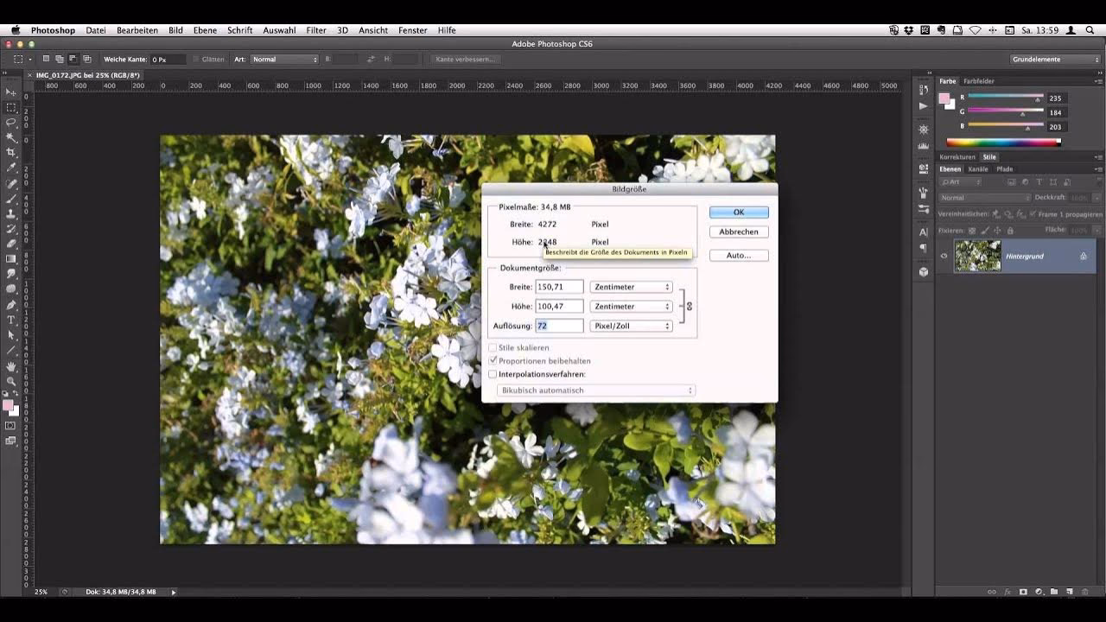Open the Bikubisch automatisch dropdown
1106x622 pixels.
point(596,390)
